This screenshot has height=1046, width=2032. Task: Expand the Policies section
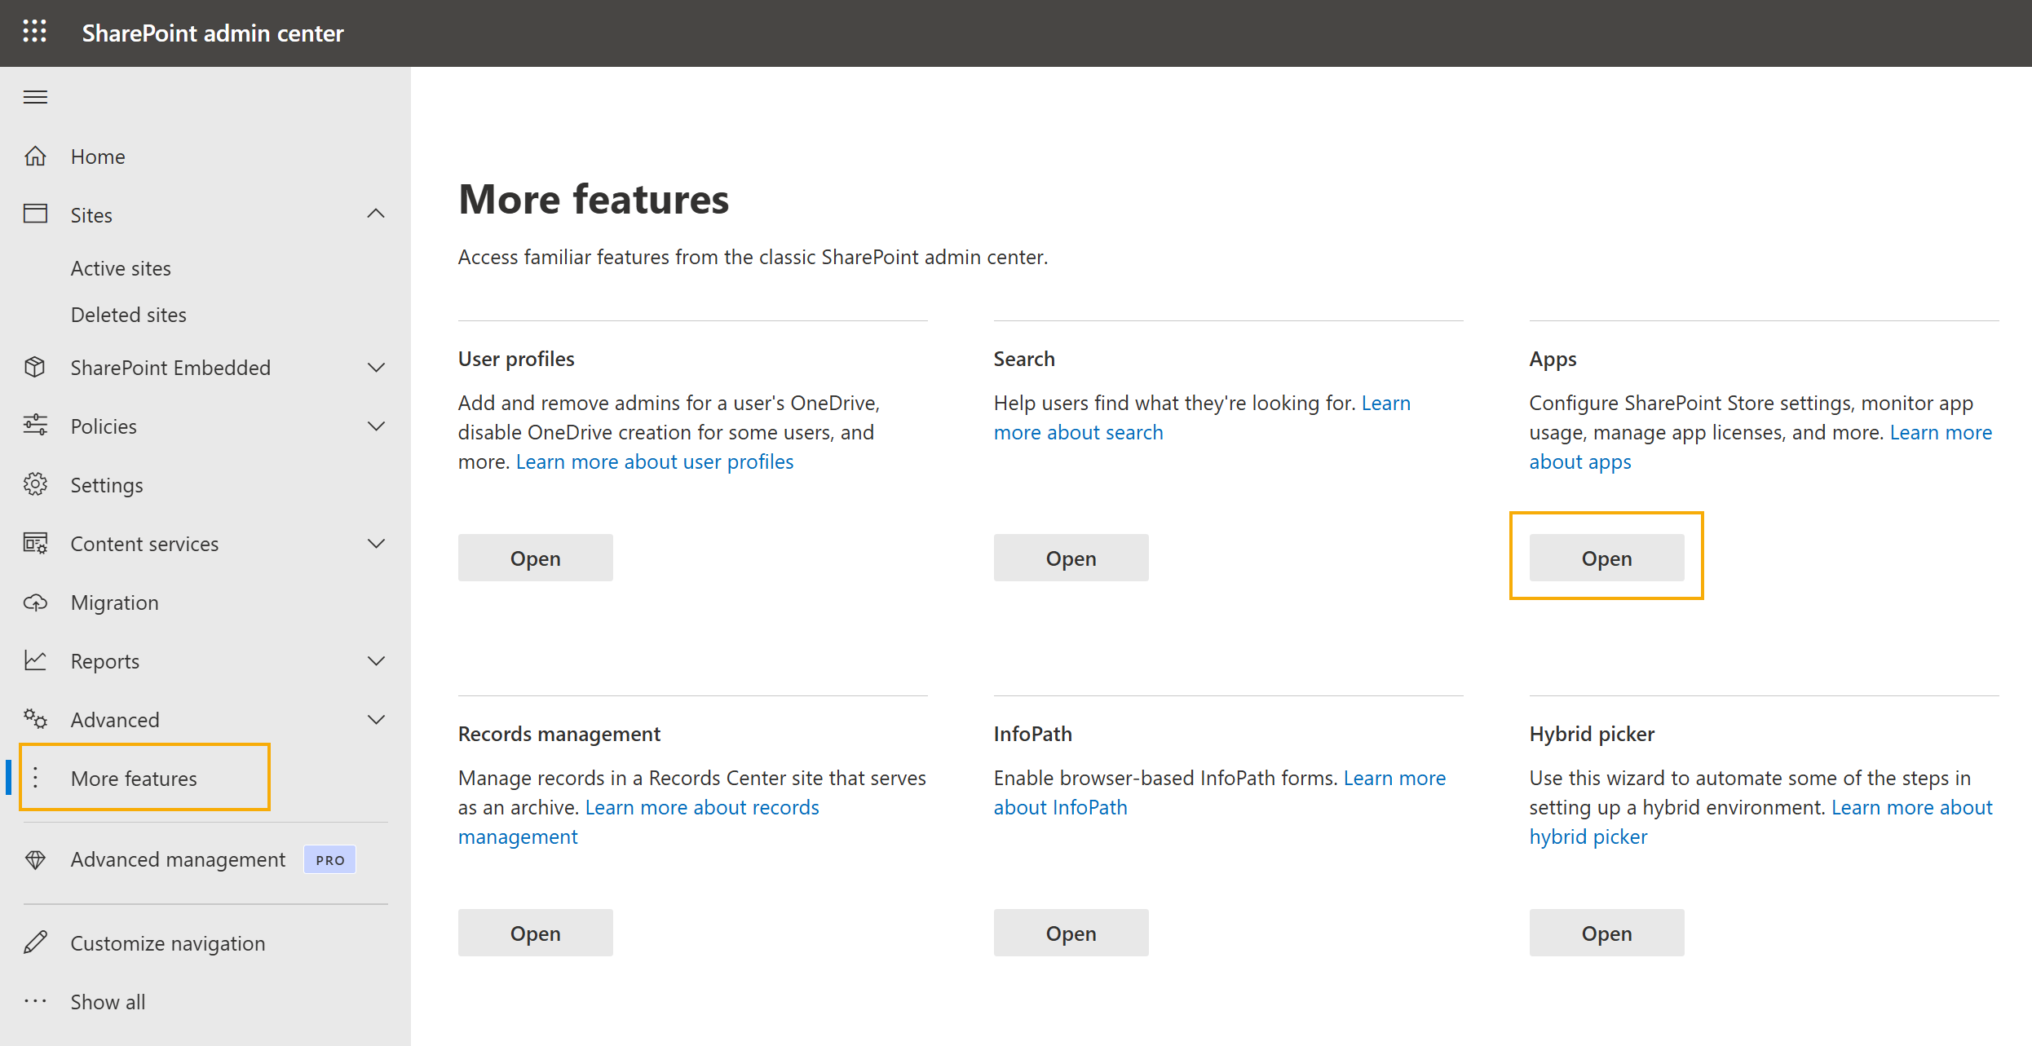376,426
